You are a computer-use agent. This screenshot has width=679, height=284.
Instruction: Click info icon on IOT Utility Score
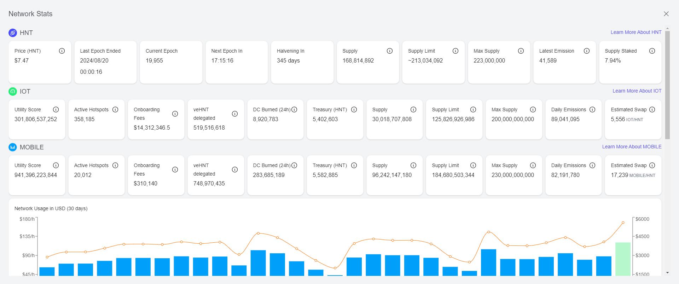[56, 110]
